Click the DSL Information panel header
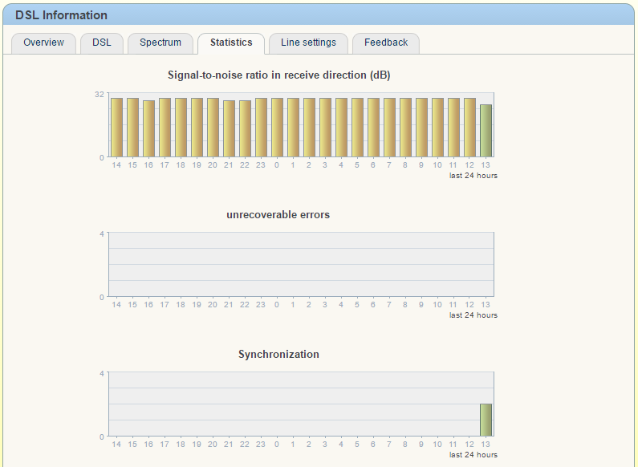The width and height of the screenshot is (638, 467). tap(62, 15)
